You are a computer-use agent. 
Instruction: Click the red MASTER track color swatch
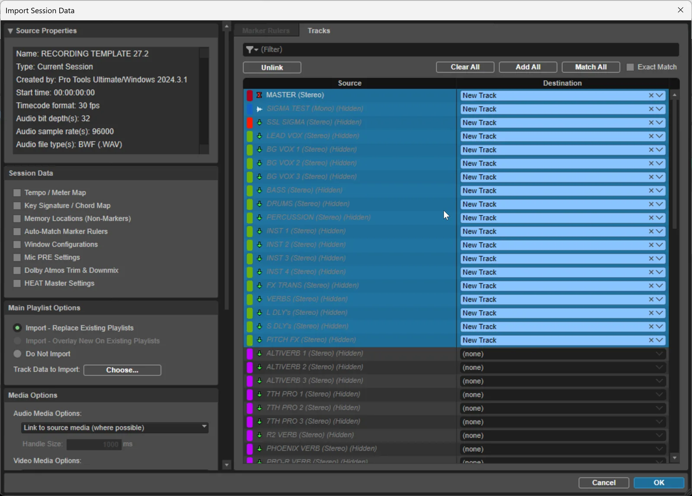(x=250, y=95)
